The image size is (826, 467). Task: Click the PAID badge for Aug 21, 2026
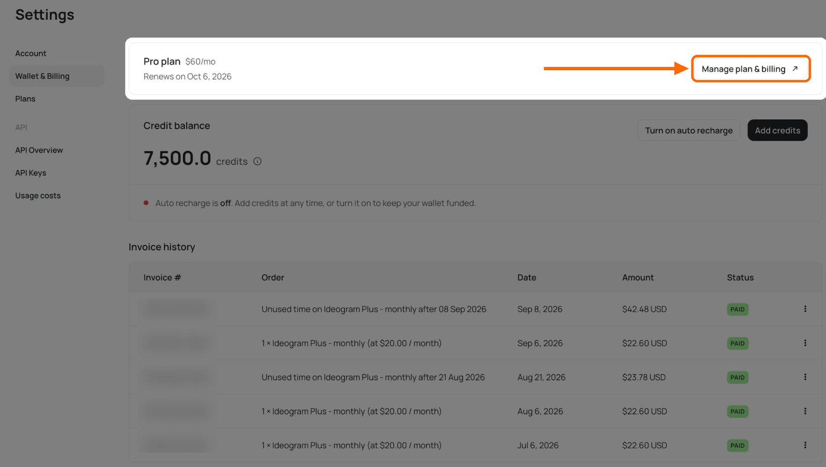737,378
